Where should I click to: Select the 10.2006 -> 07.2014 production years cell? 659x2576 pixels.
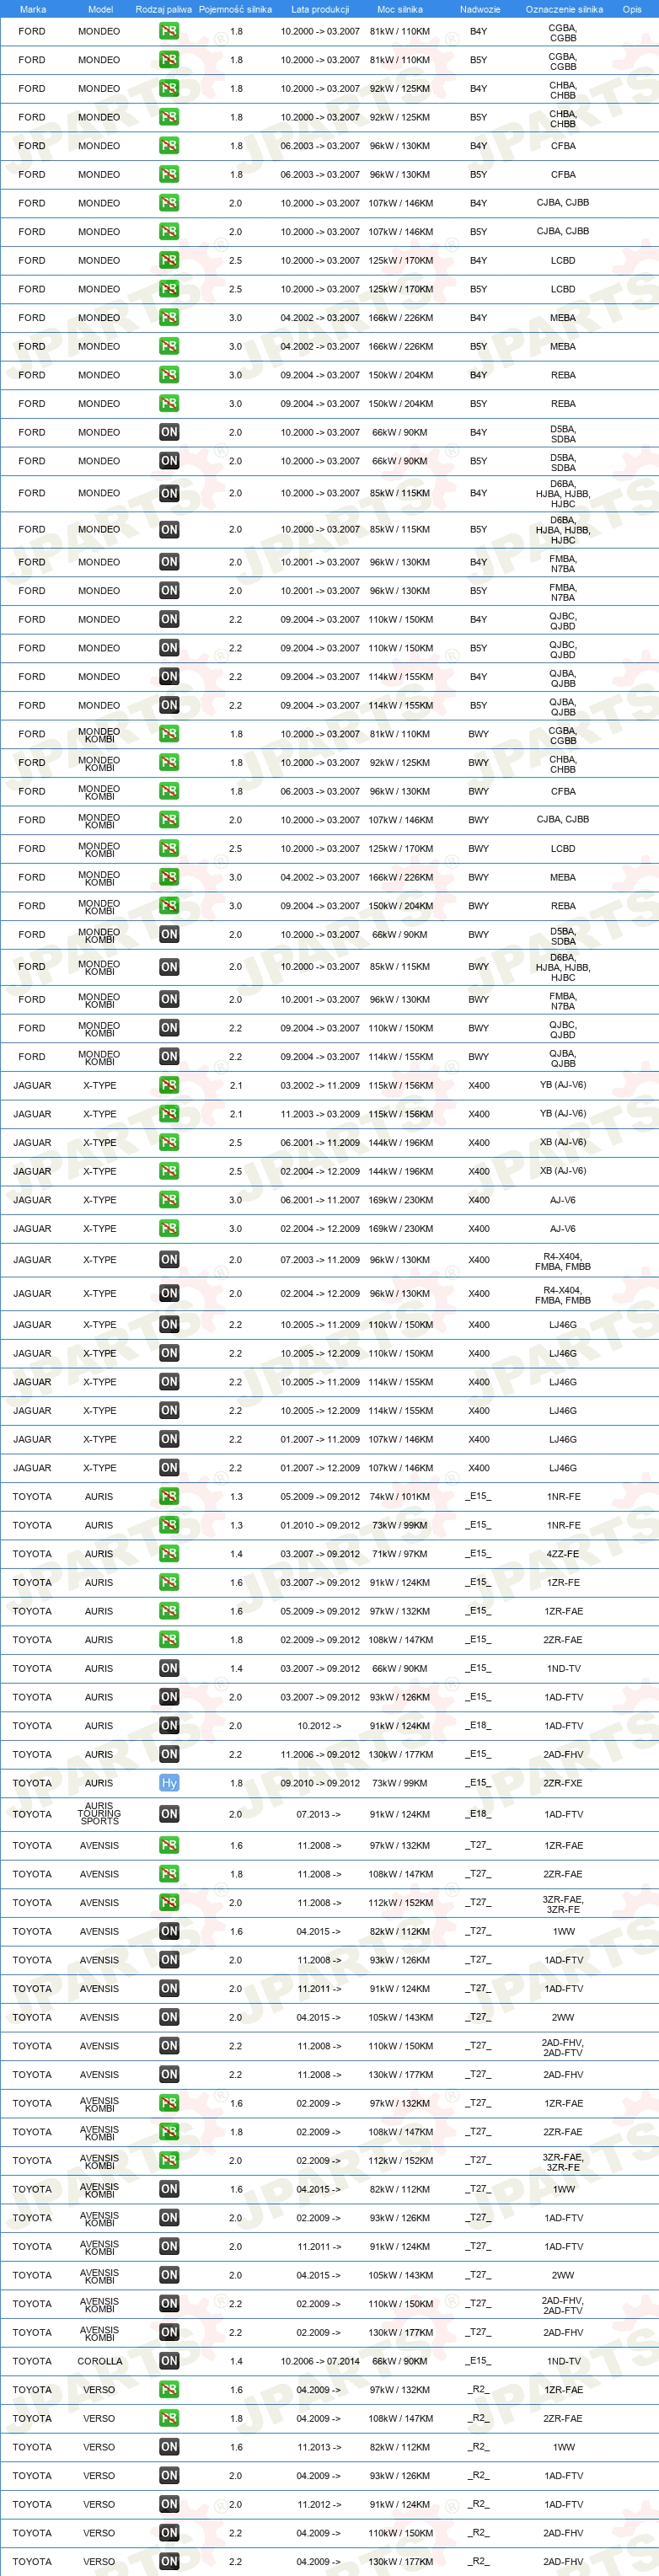coord(320,2361)
